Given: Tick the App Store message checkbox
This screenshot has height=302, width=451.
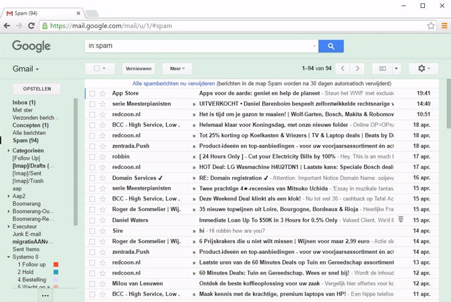Looking at the screenshot, I should pos(92,94).
